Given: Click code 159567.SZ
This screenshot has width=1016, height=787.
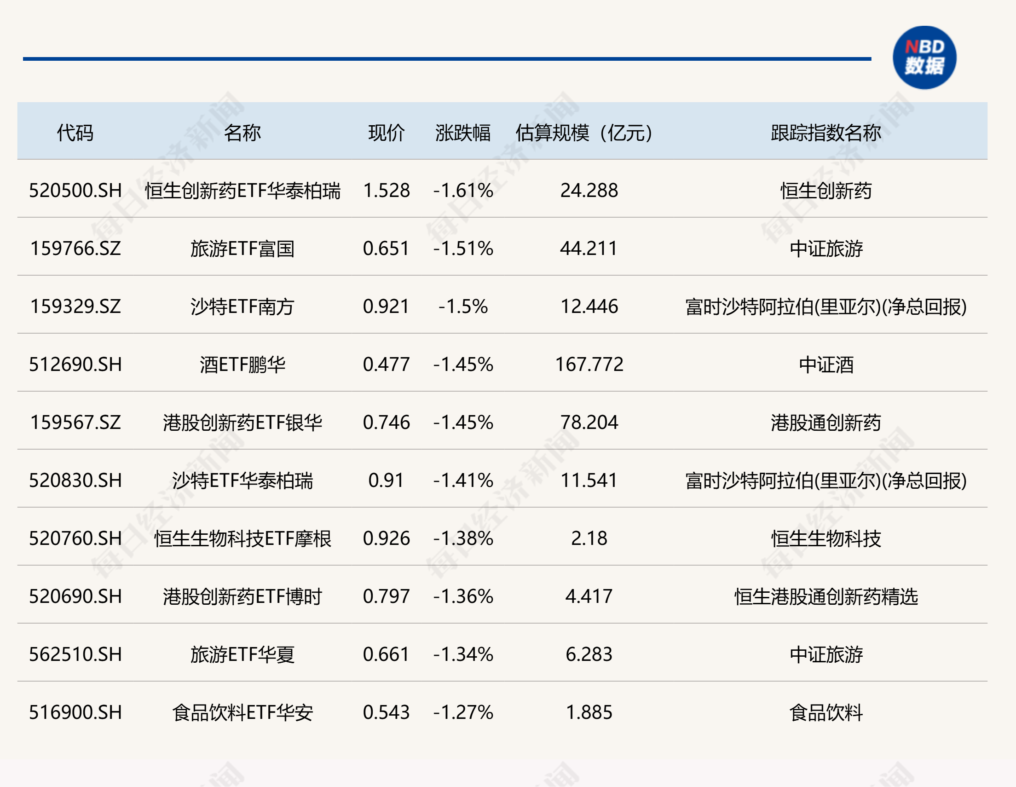Looking at the screenshot, I should pos(75,422).
